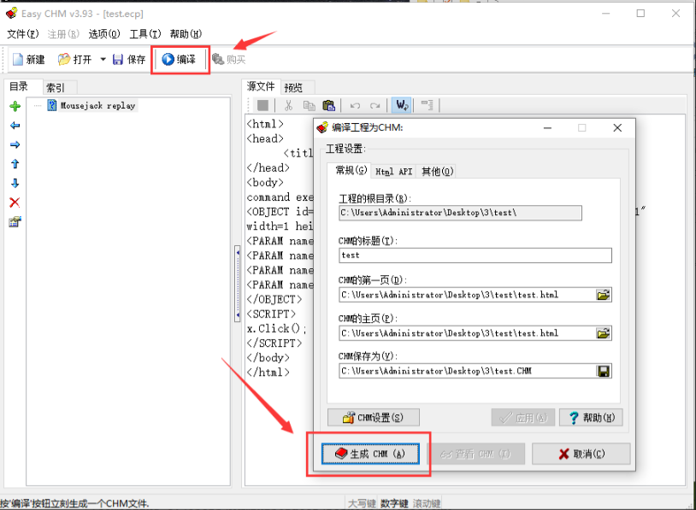Click the Paste clipboard icon
Screen dimensions: 696x510
pyautogui.click(x=329, y=105)
